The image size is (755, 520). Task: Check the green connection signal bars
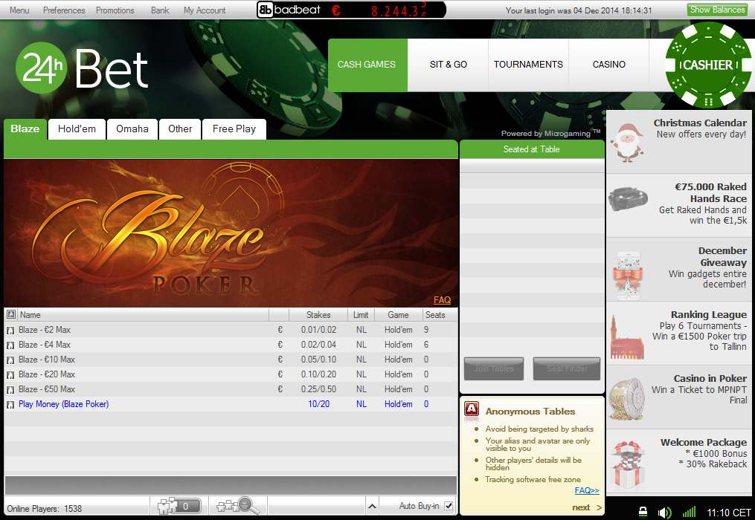(689, 512)
